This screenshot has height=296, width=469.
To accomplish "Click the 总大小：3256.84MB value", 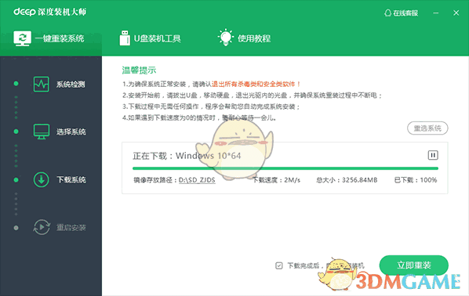I will 347,180.
